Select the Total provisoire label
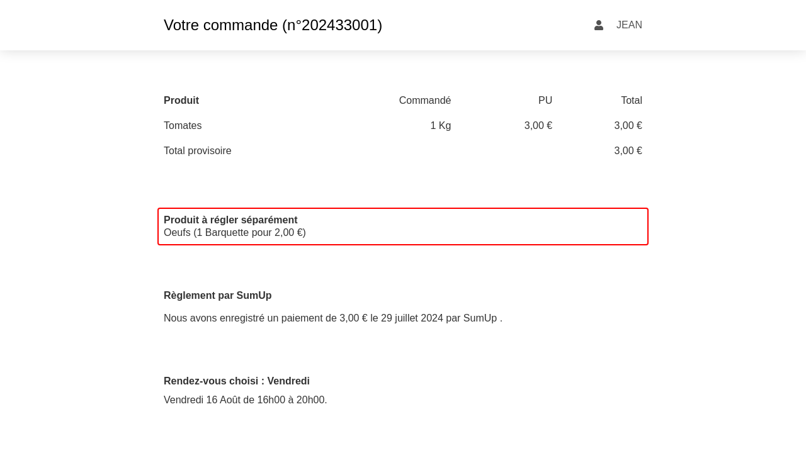The height and width of the screenshot is (453, 806). pyautogui.click(x=198, y=151)
